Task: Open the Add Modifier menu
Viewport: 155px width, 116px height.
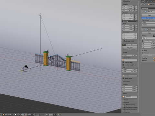Action: tap(148, 8)
